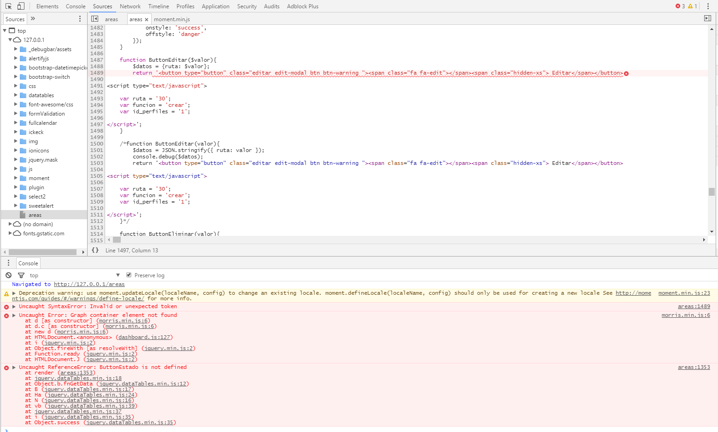Select the Console drawer tab

coord(28,263)
